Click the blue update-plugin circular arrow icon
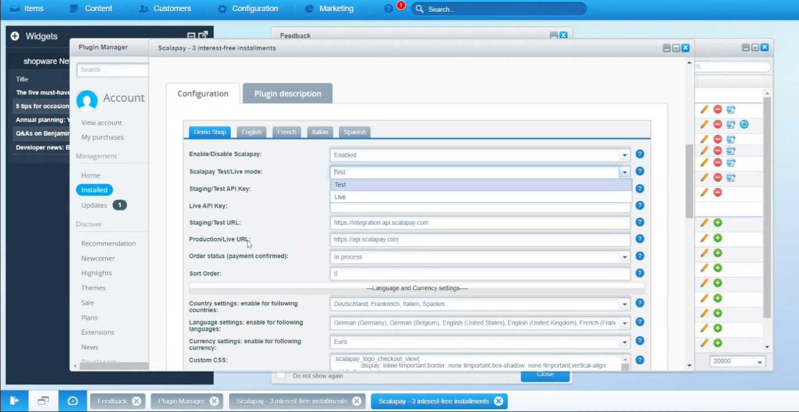This screenshot has height=412, width=799. click(744, 124)
